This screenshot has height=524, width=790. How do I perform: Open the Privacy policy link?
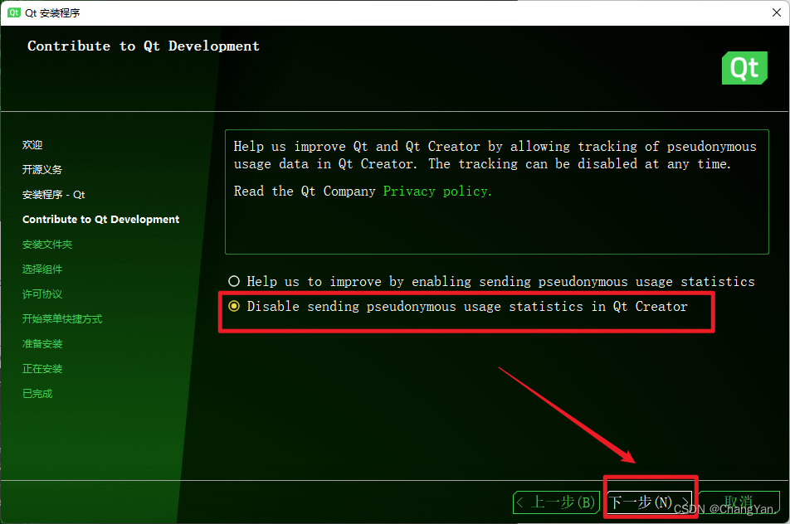coord(436,192)
